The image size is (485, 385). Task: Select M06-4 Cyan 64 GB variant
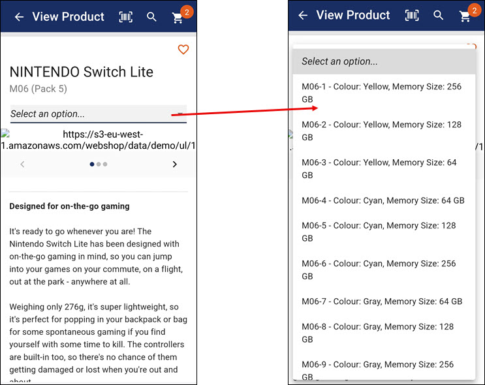click(x=383, y=200)
